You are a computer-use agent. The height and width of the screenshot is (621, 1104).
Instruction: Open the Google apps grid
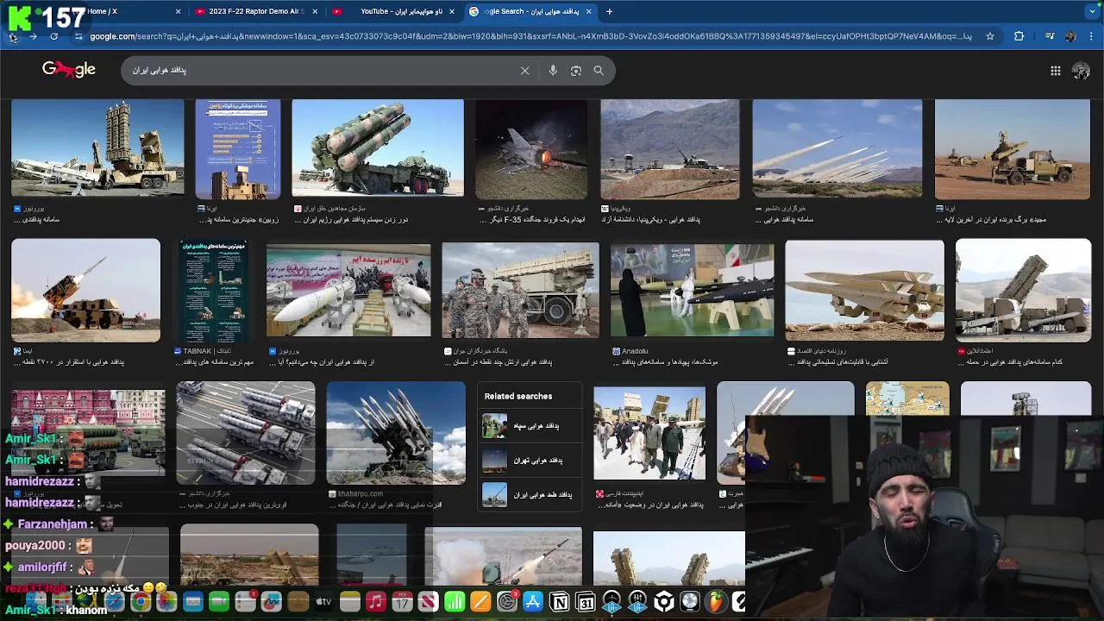pos(1056,71)
